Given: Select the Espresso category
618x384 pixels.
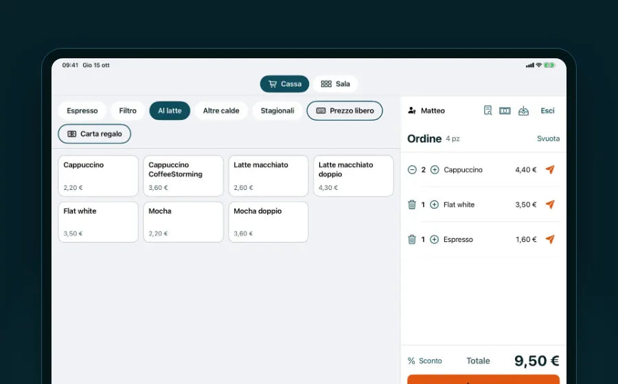Looking at the screenshot, I should coord(82,110).
